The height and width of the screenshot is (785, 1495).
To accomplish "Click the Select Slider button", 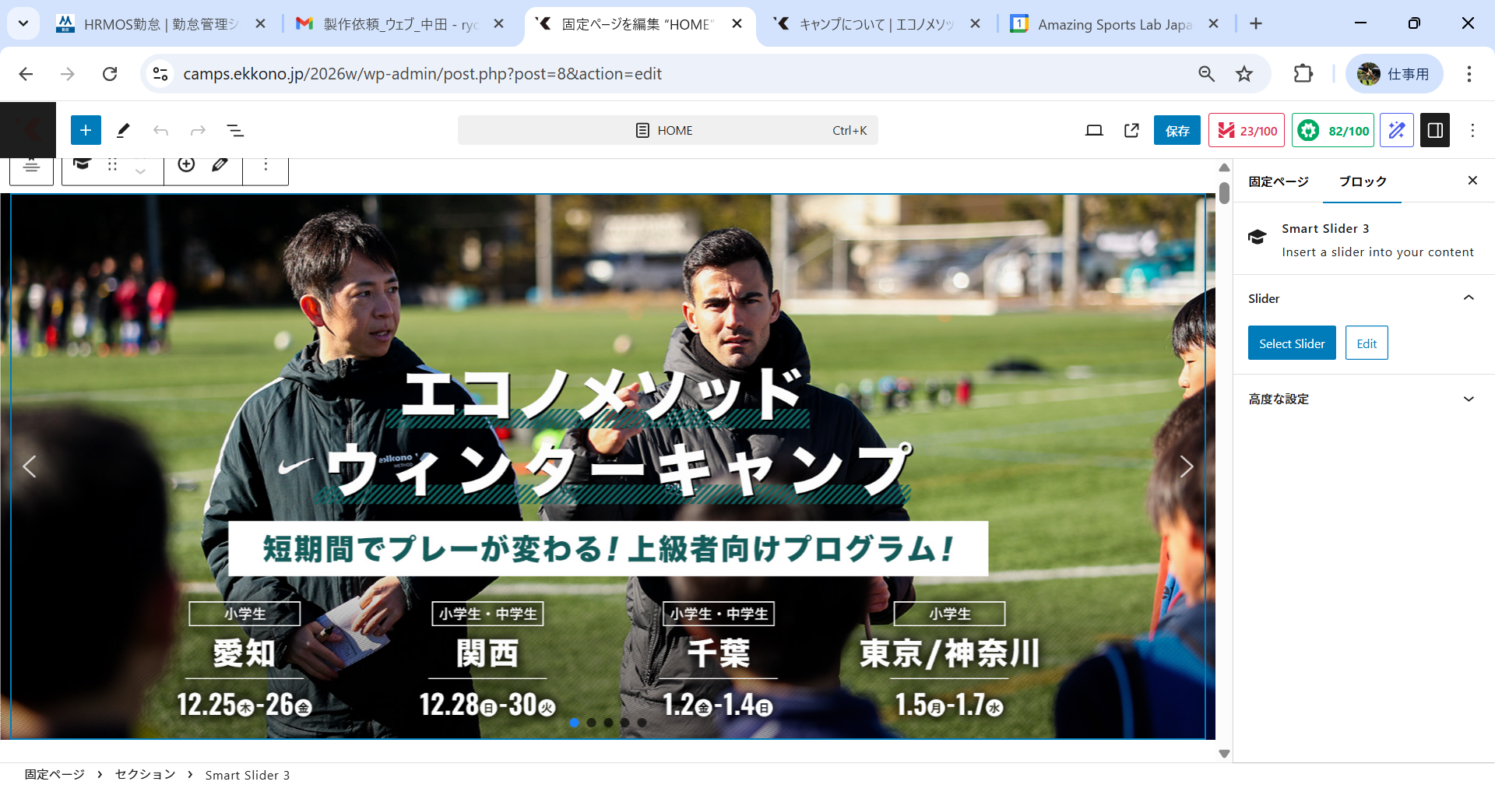I will coord(1291,343).
